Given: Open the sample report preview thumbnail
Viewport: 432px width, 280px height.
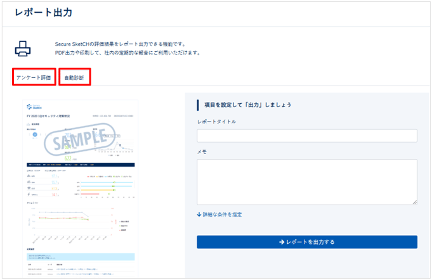Looking at the screenshot, I should click(x=80, y=188).
